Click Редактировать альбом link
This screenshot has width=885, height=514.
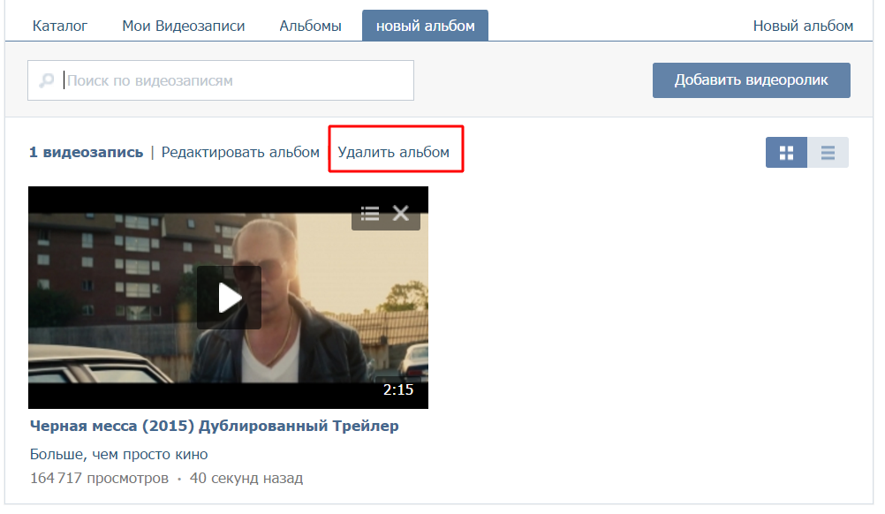(x=240, y=152)
